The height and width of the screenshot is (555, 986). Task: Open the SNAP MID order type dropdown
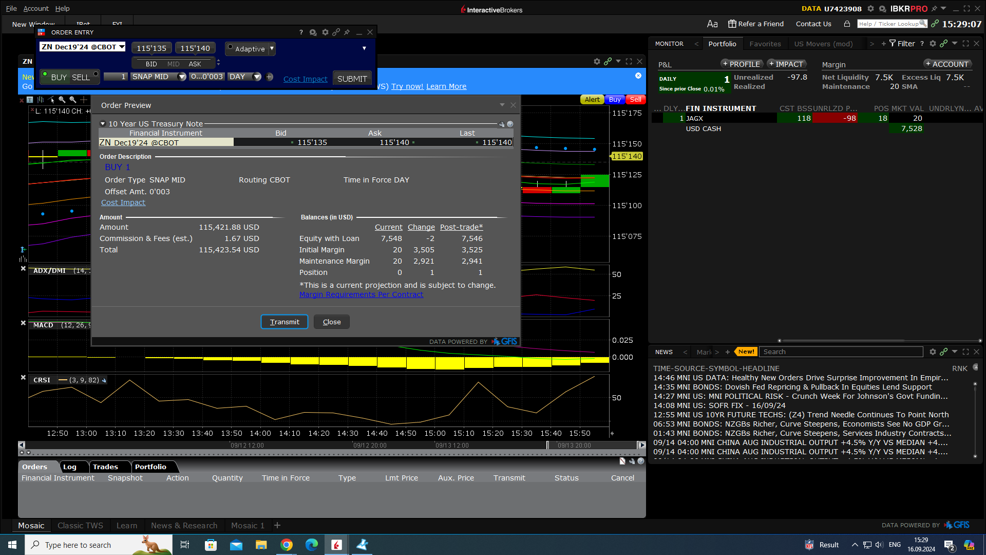pos(181,77)
